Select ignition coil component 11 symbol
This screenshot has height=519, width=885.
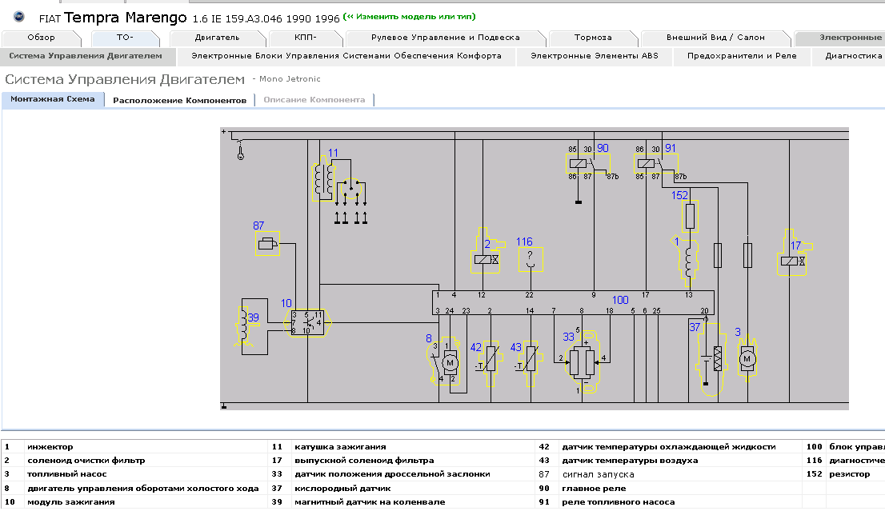coord(324,179)
